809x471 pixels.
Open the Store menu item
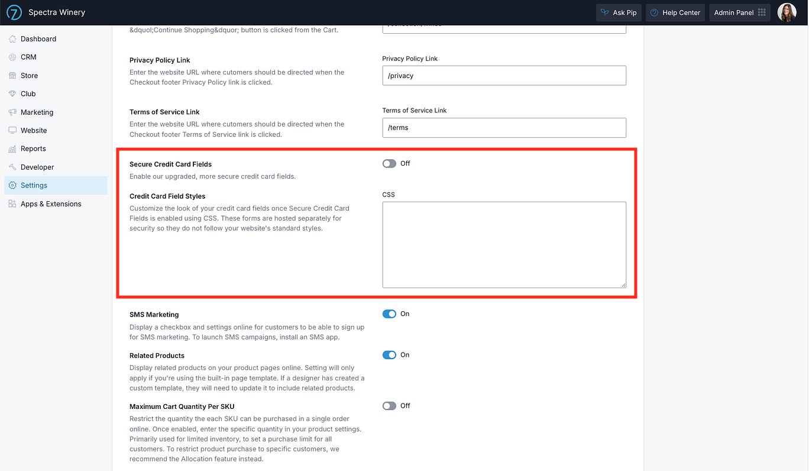click(x=56, y=76)
